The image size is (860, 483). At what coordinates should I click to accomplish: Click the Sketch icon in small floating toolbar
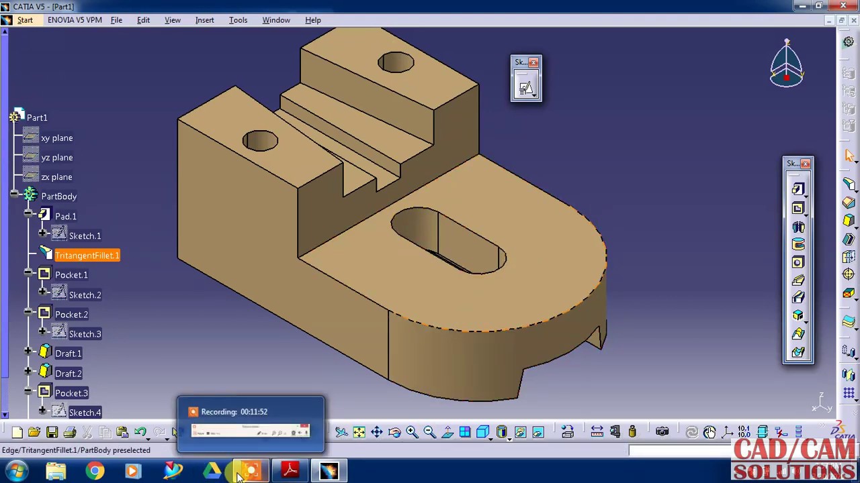pos(525,88)
